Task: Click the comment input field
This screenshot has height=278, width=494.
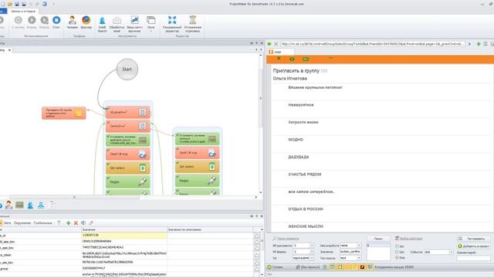Action: coord(473,258)
